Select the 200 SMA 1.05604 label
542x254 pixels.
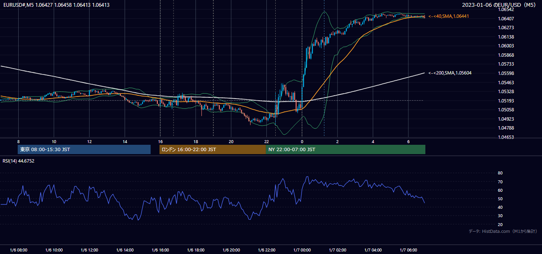[x=450, y=73]
